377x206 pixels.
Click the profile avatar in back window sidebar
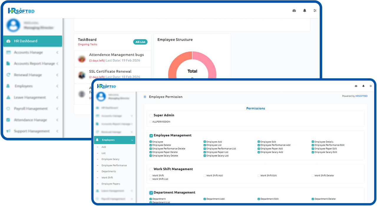pos(13,25)
